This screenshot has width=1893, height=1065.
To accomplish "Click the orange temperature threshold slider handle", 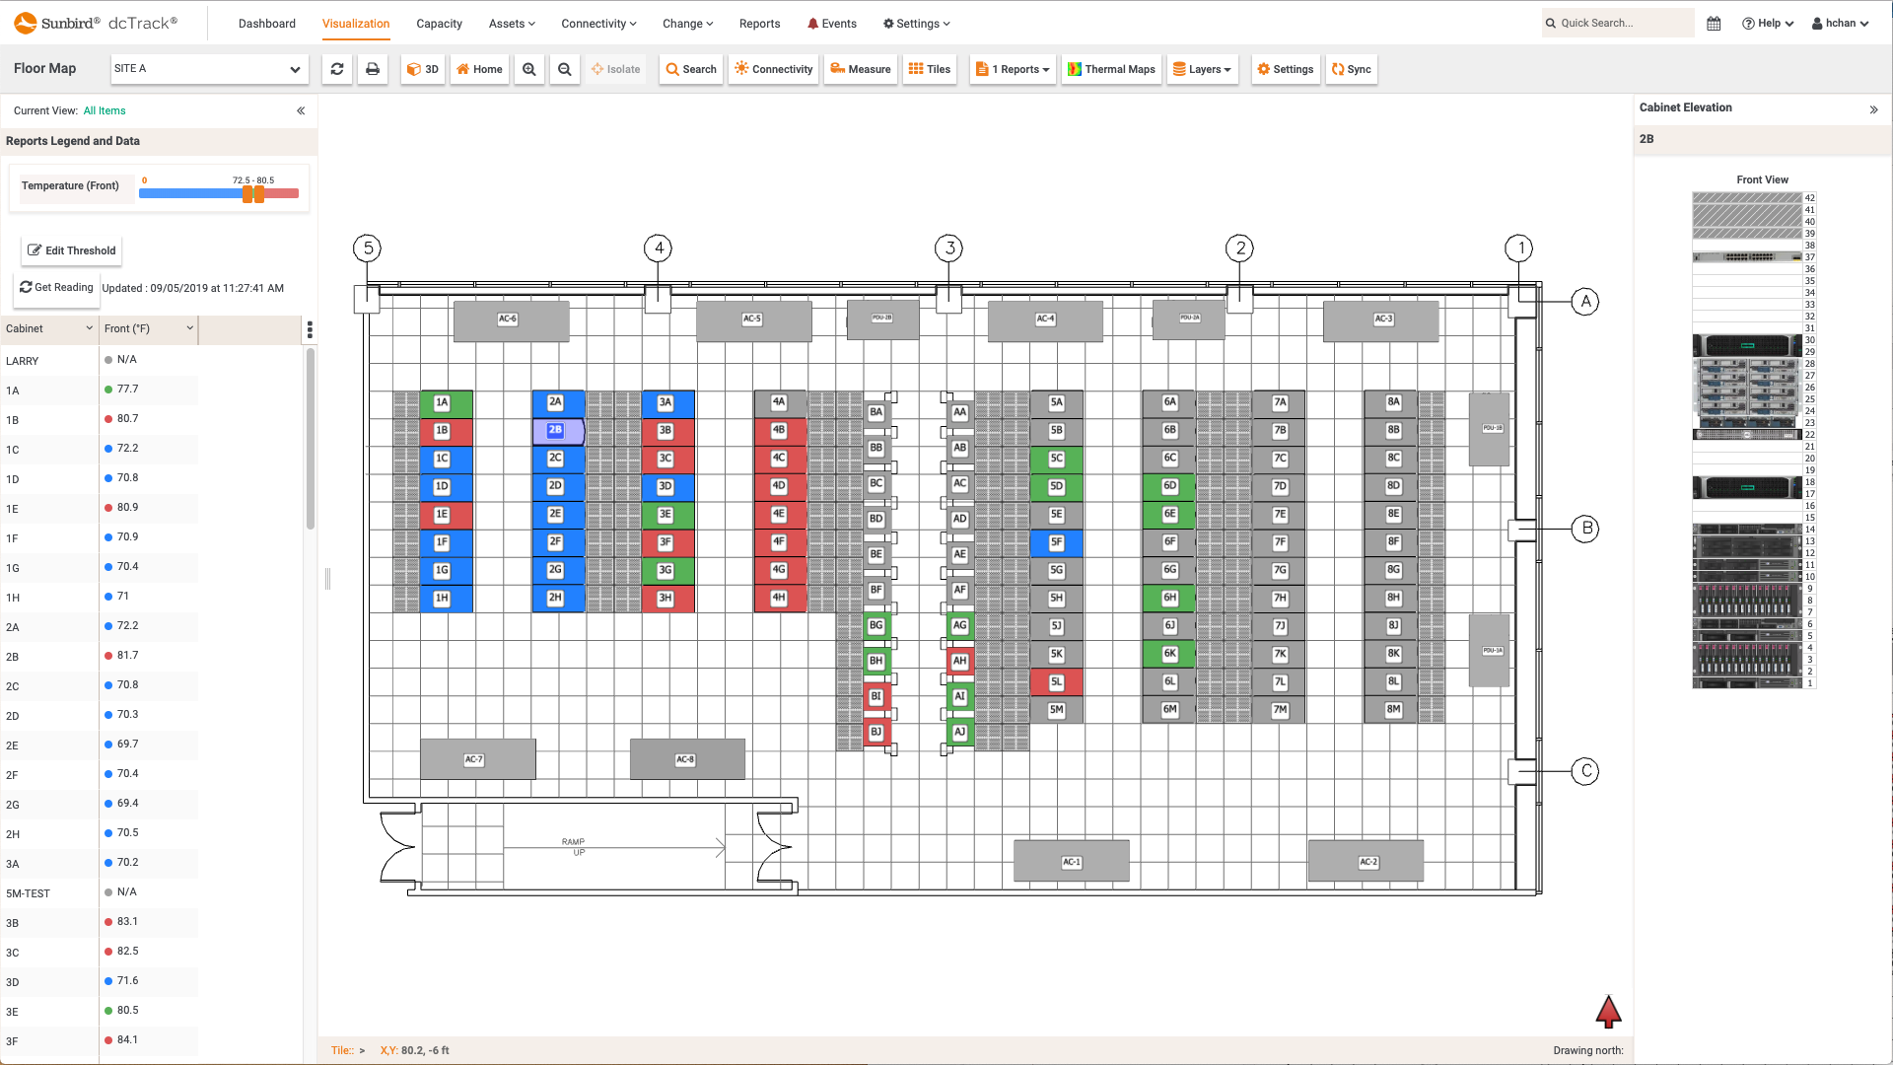I will [248, 194].
